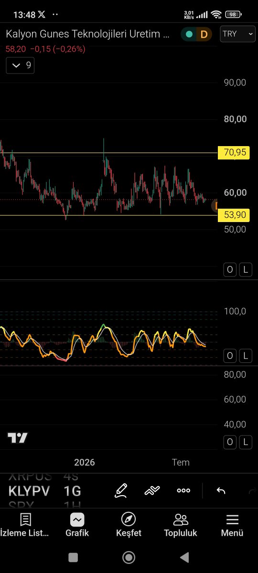Switch to the Grafik chart tab

click(77, 525)
